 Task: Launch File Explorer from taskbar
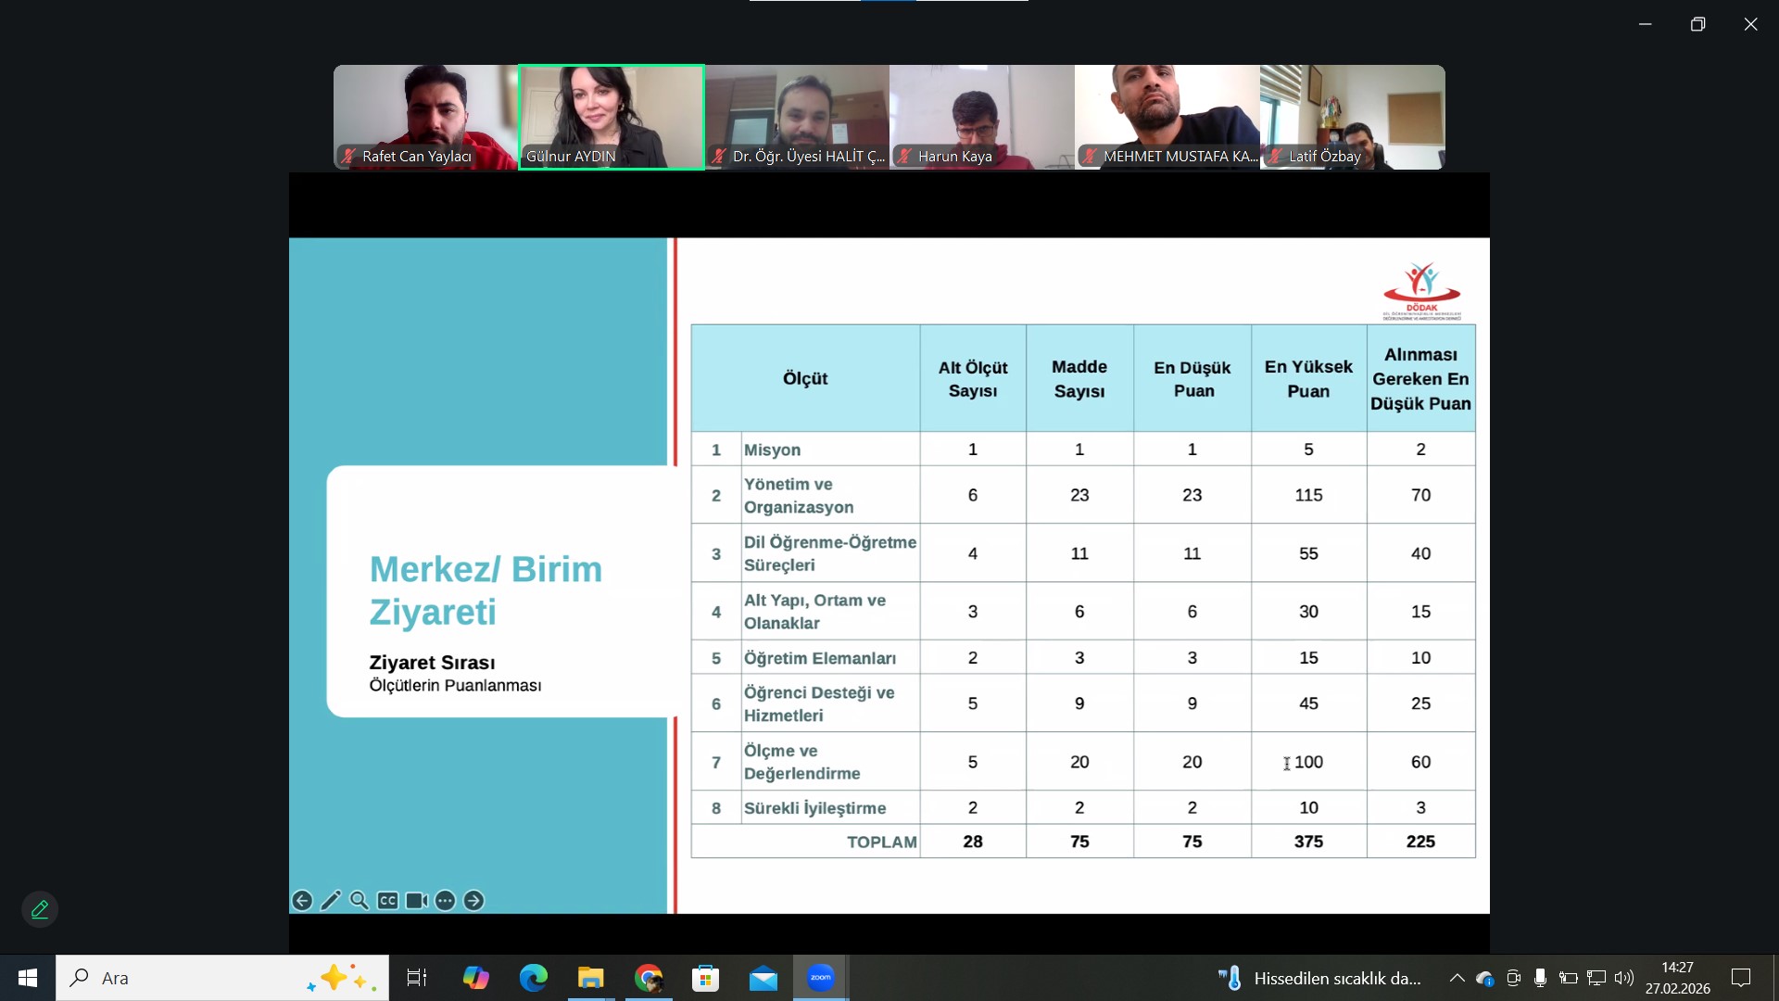point(591,978)
